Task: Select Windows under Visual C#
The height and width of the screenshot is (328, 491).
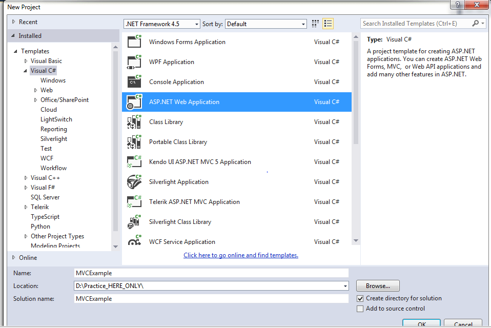Action: (53, 80)
